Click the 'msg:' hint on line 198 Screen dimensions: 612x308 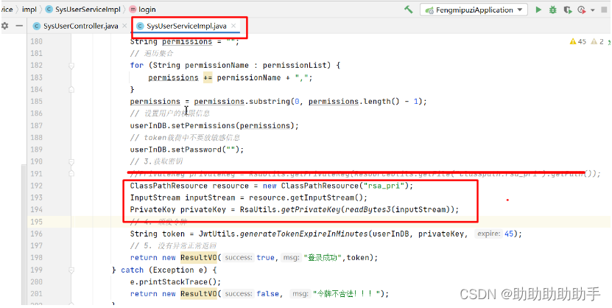click(291, 258)
